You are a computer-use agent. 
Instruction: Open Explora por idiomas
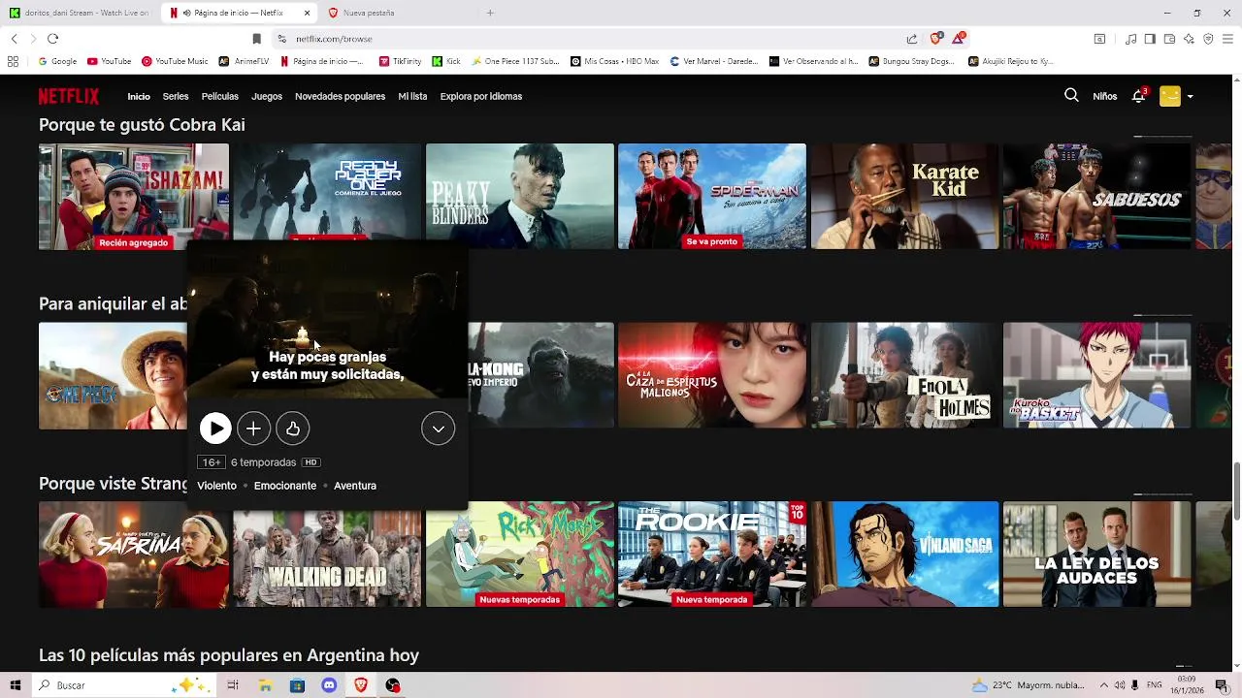click(x=481, y=96)
